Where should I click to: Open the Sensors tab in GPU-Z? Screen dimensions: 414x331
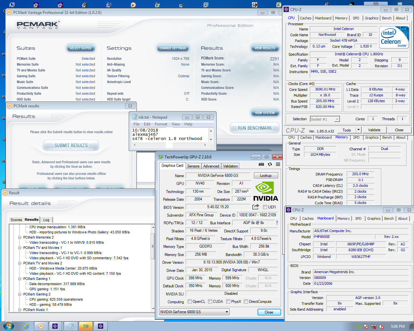[193, 166]
